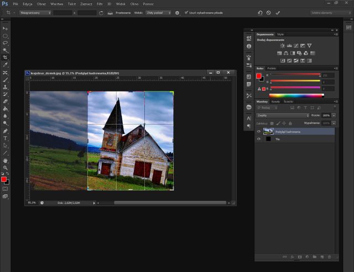Add Brightness/Contrast adjustment
Image resolution: width=354 pixels, height=272 pixels.
(x=283, y=45)
